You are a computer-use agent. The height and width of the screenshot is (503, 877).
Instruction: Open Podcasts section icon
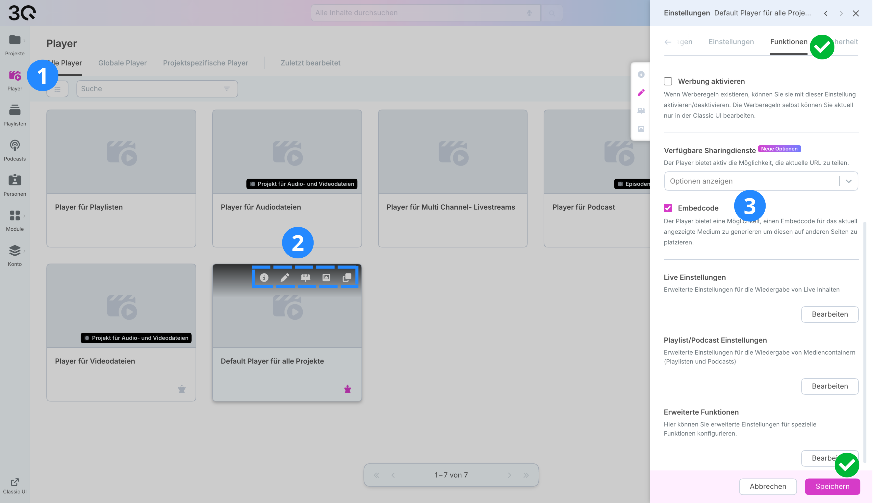click(15, 145)
